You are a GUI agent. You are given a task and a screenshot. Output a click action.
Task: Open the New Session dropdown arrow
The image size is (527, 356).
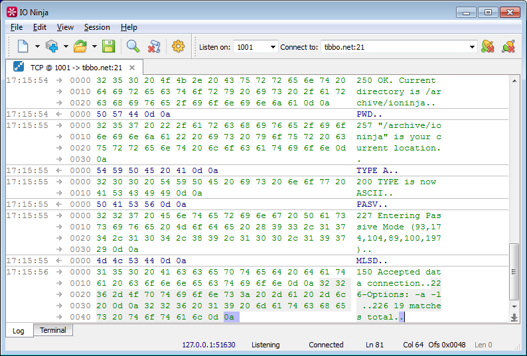(x=37, y=46)
